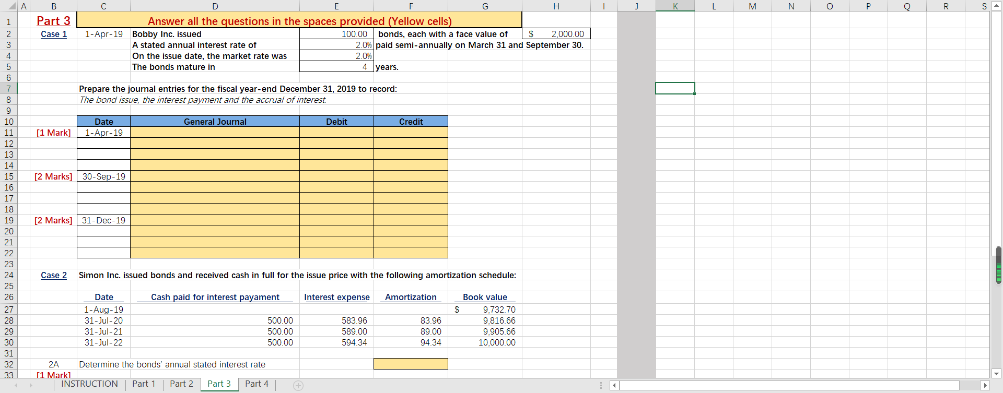This screenshot has height=393, width=1003.
Task: Click General Journal cell for 1-Apr-19 row
Action: click(x=215, y=133)
